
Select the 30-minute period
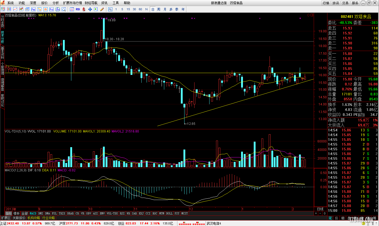(x=134, y=9)
